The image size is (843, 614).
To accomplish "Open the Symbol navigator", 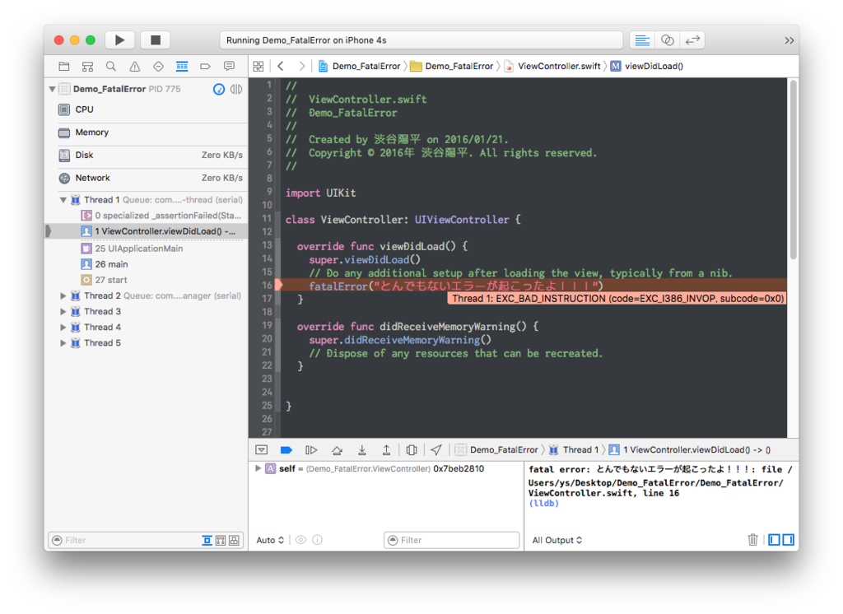I will [x=87, y=66].
